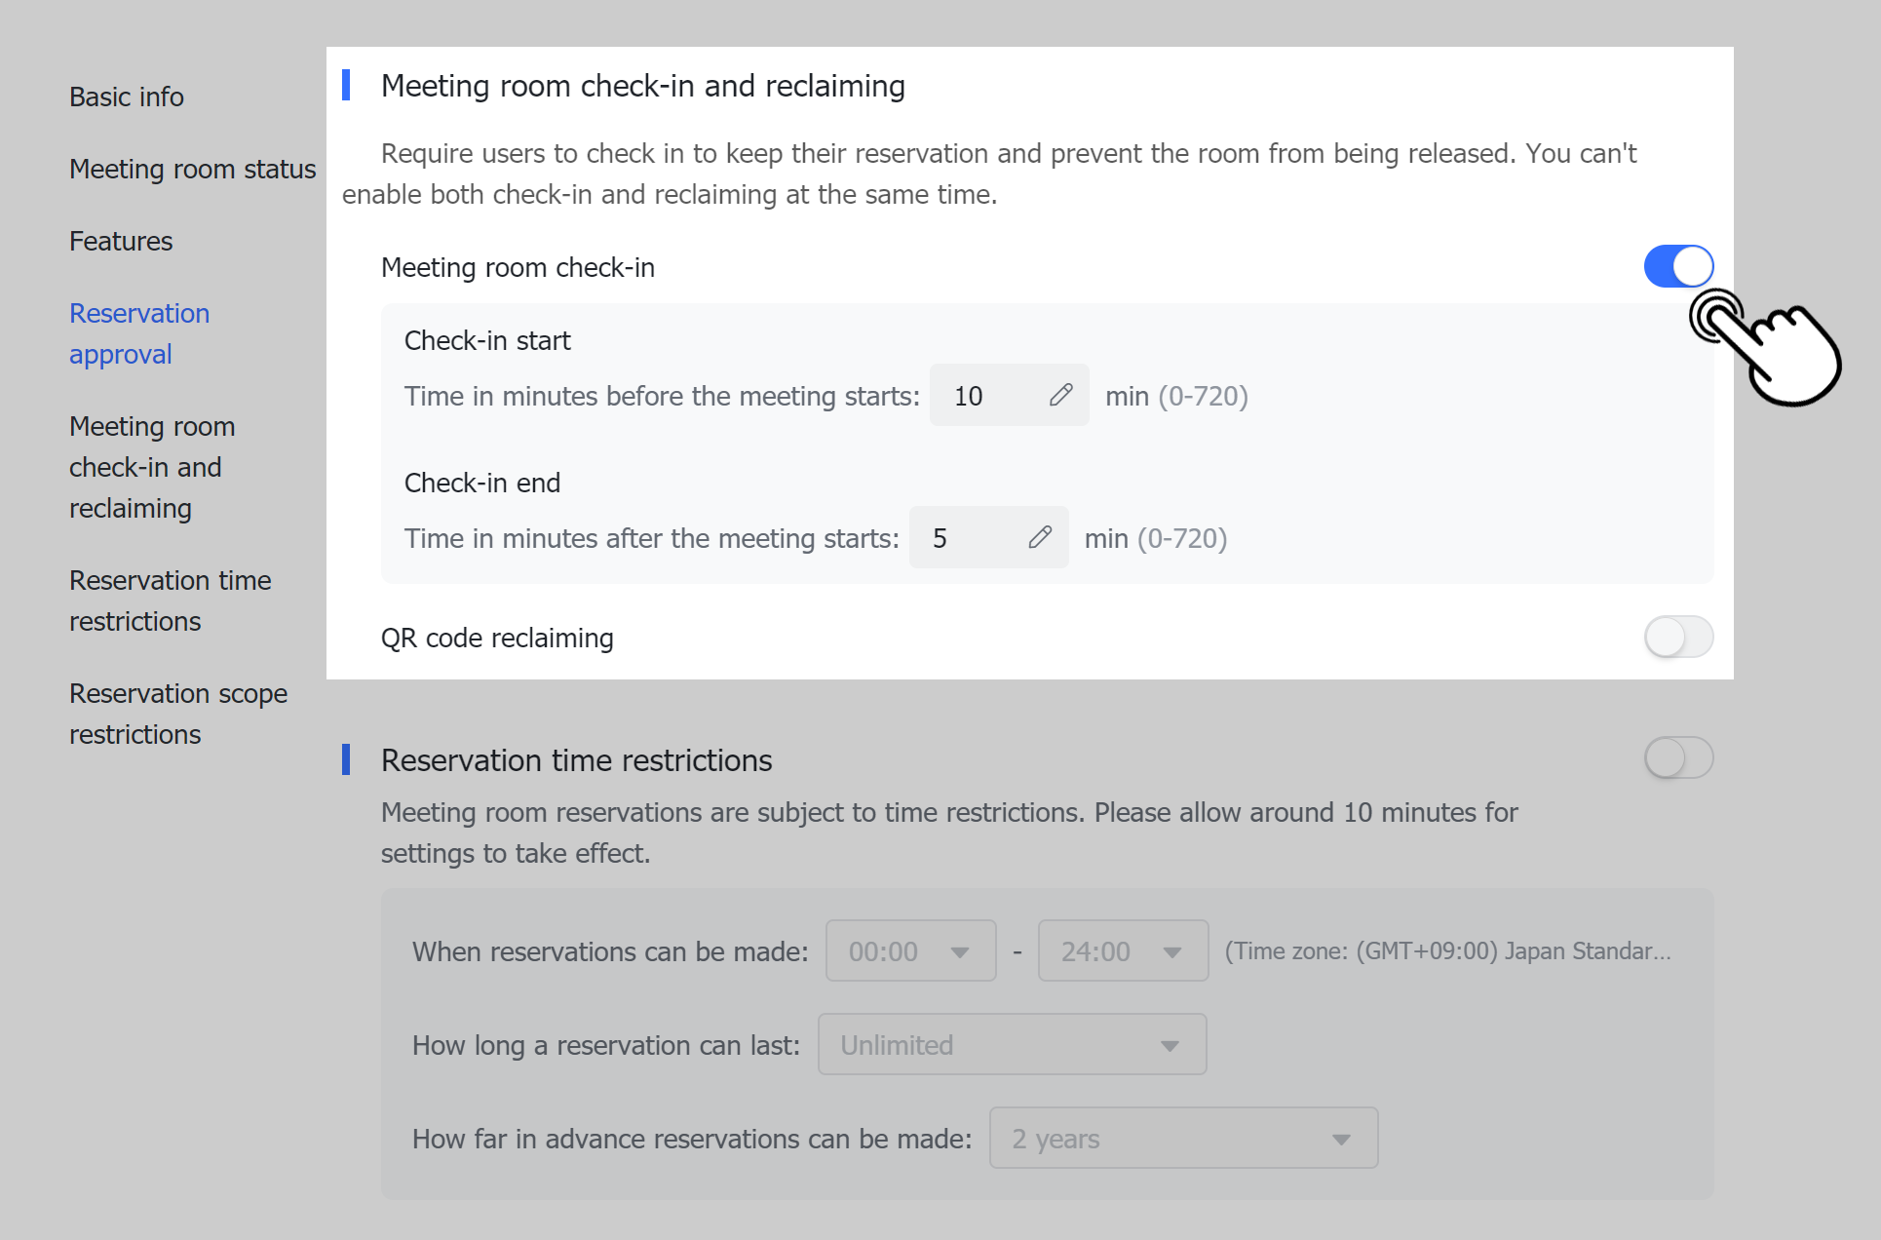Screen dimensions: 1881x1240
Task: Navigate to Meeting room check-in and reclaiming
Action: [152, 467]
